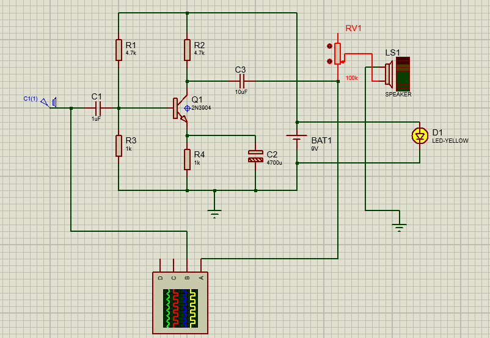
Task: Select the C3 10uF capacitor
Action: [241, 81]
